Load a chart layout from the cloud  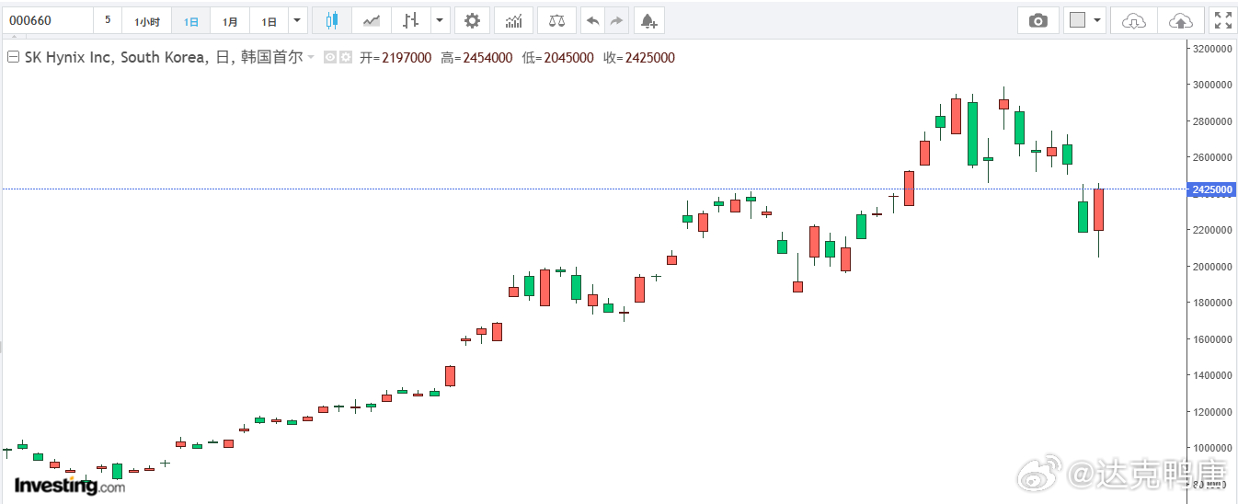pos(1134,20)
